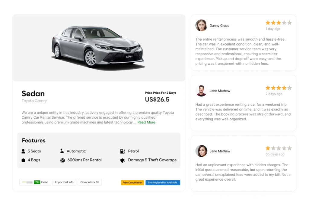Viewport: 309px width, 206px height.
Task: Click the four-star rating on the 2 days ago review
Action: (279, 88)
